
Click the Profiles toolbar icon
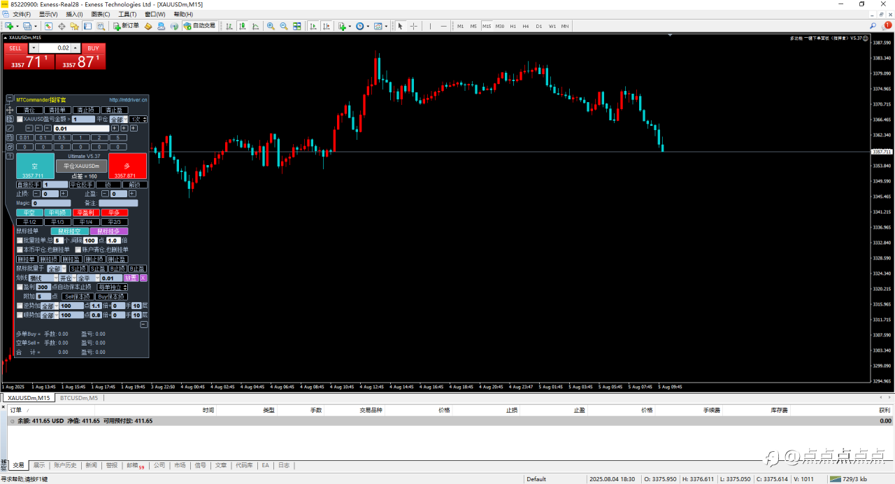pos(27,26)
